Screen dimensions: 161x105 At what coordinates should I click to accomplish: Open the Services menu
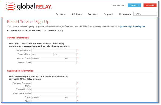[x=60, y=14]
